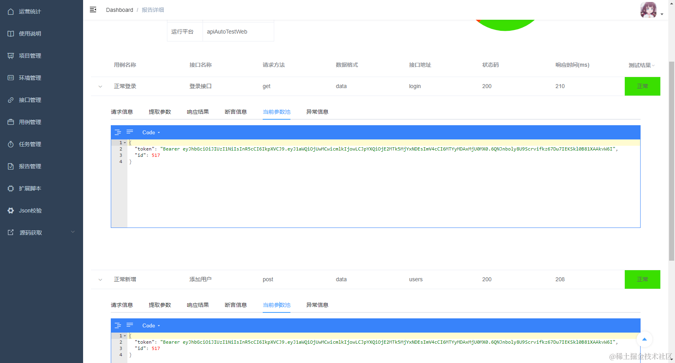The width and height of the screenshot is (675, 363).
Task: Collapse the 正常新增 row details
Action: (x=100, y=280)
